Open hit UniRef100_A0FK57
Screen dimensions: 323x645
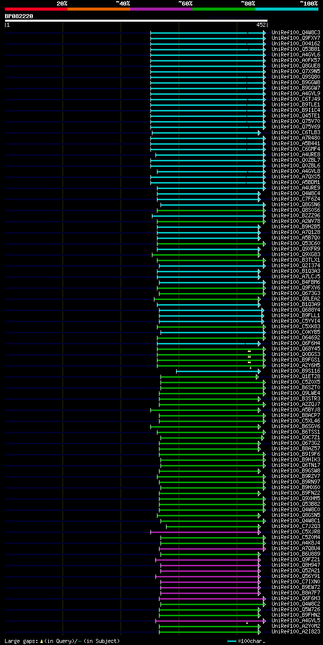tap(296, 61)
